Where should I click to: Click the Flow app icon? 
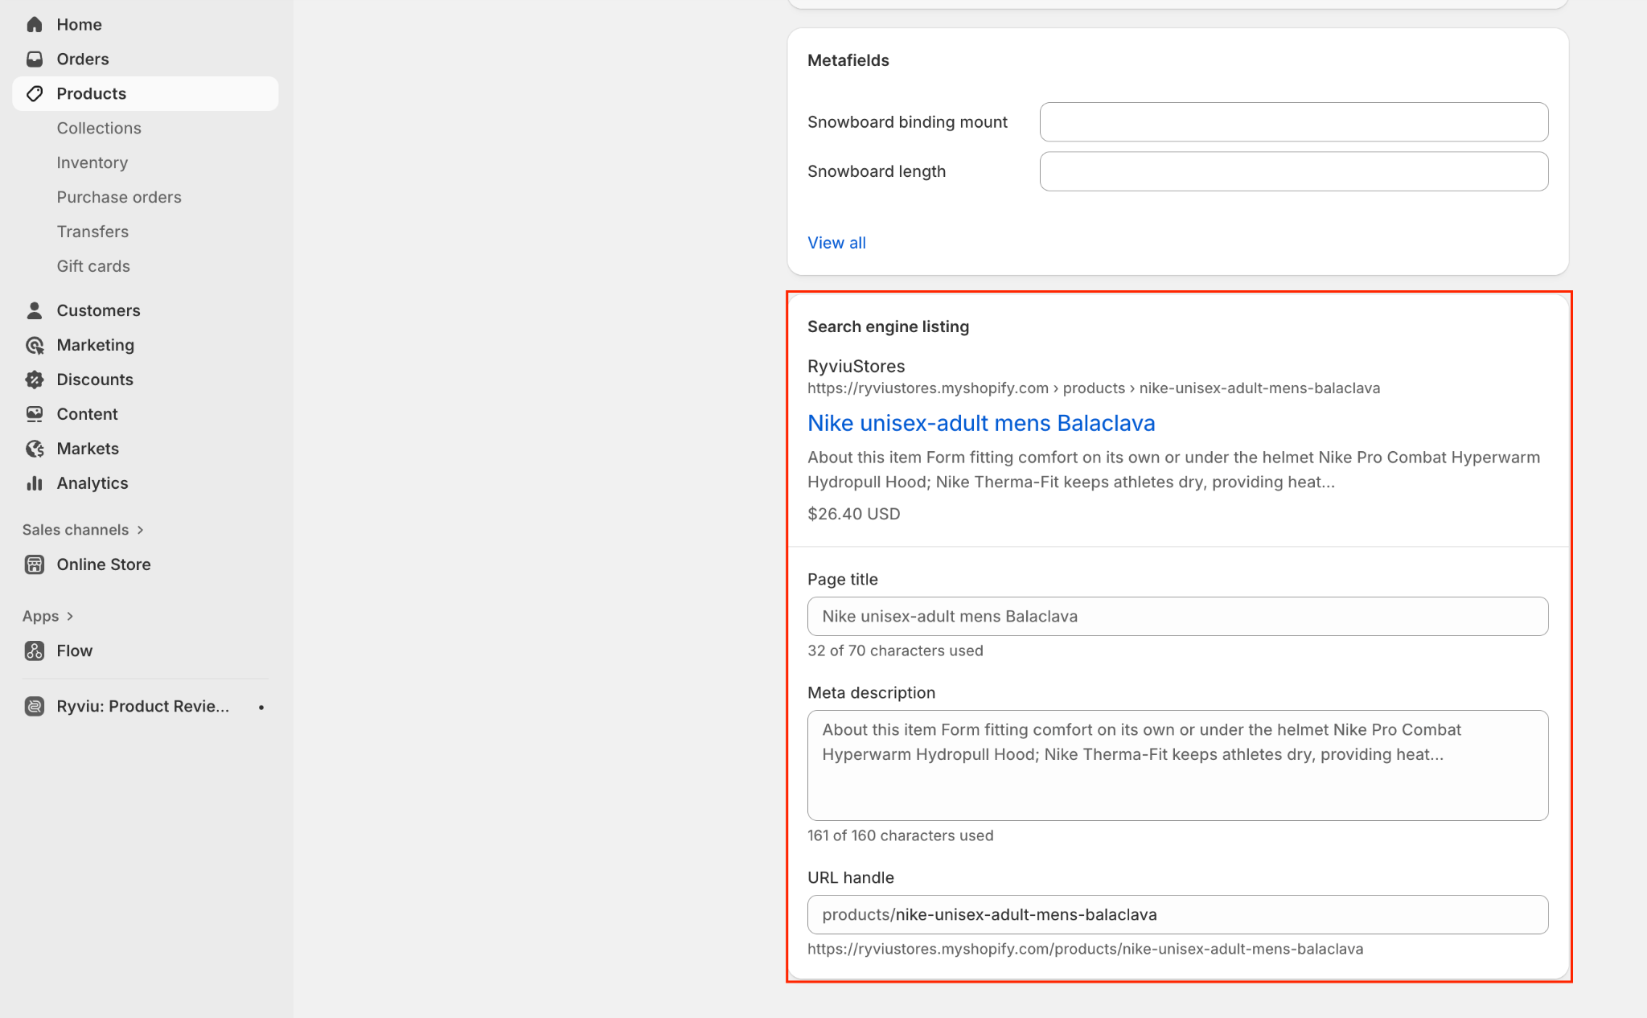pyautogui.click(x=34, y=651)
